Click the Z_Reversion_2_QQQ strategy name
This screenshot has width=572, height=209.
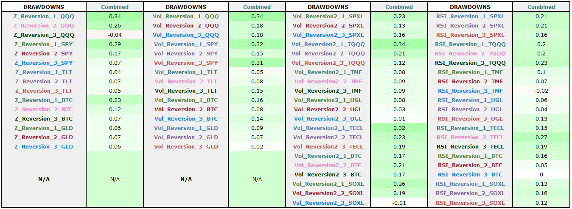44,25
